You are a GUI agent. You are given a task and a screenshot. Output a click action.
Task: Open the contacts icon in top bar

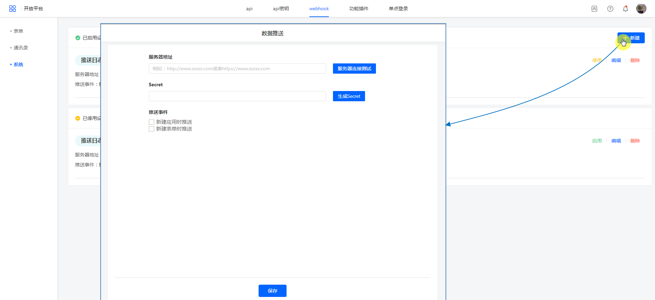tap(594, 9)
